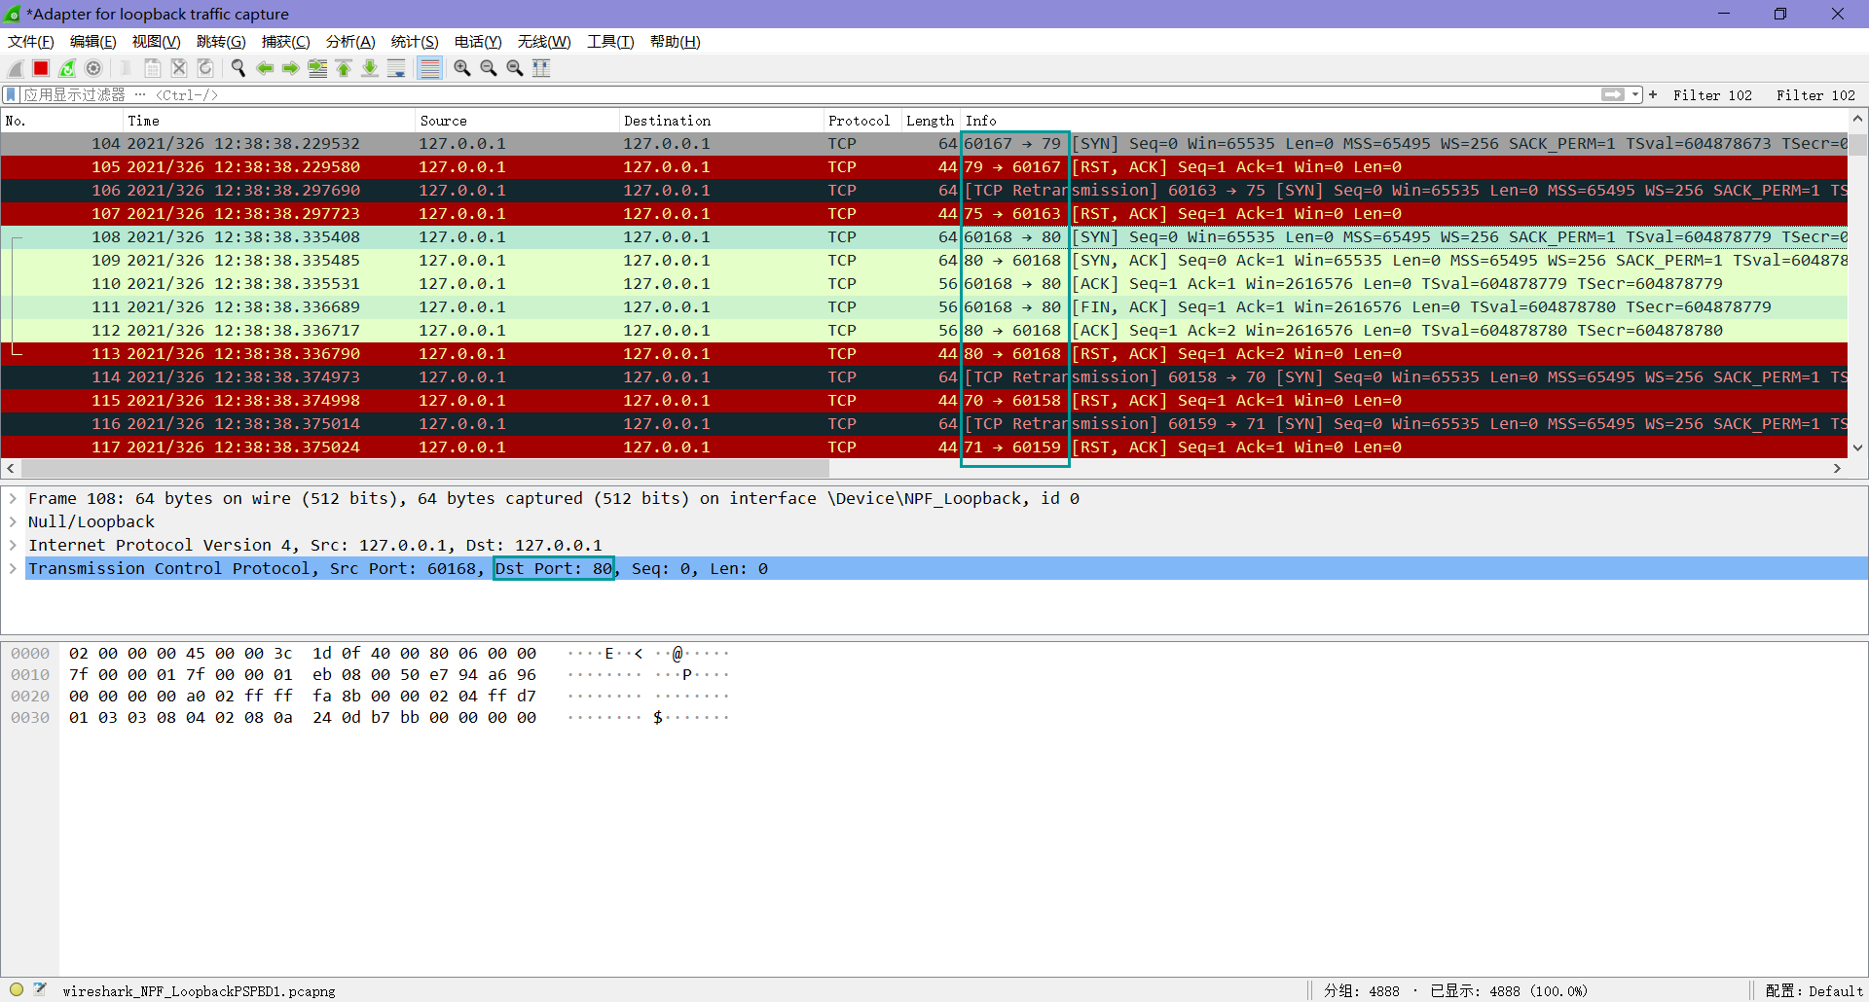
Task: Click the go to specified packet icon
Action: pyautogui.click(x=316, y=68)
